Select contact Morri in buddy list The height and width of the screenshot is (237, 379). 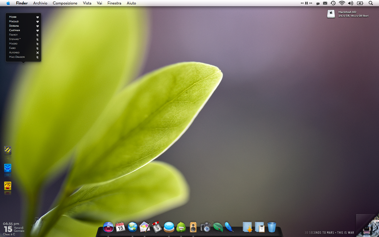pos(13,17)
